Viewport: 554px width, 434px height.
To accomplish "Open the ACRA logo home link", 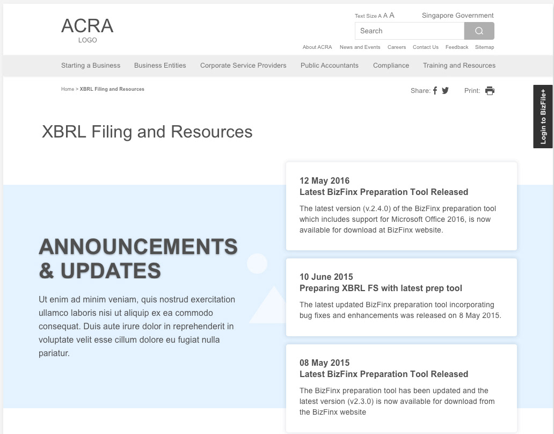I will coord(88,31).
